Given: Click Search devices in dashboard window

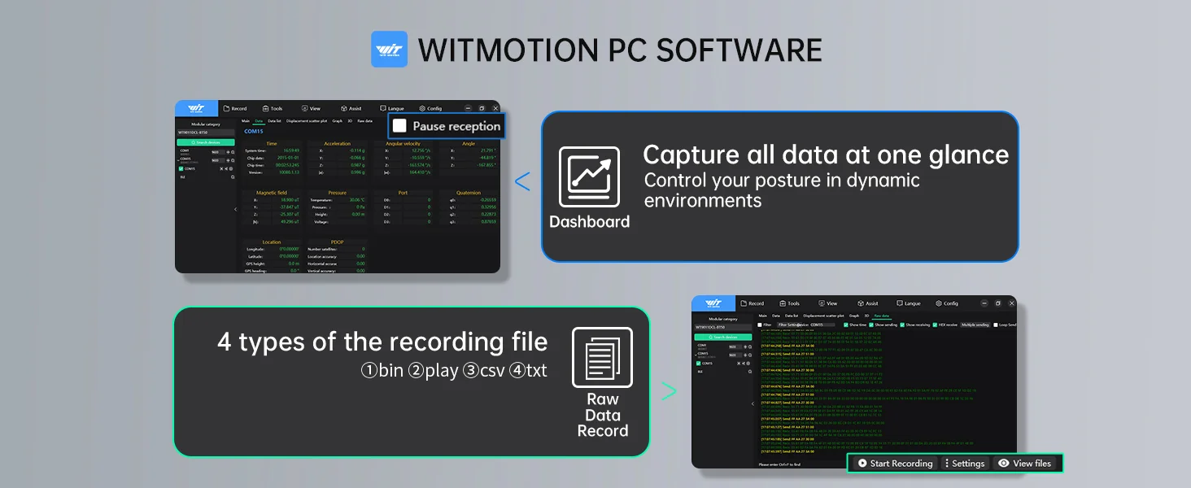Looking at the screenshot, I should 206,142.
